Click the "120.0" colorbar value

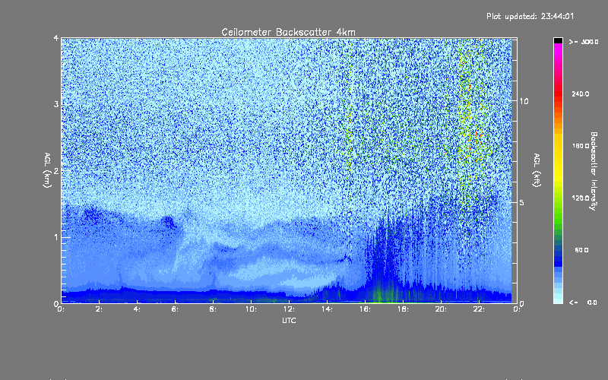pyautogui.click(x=581, y=198)
